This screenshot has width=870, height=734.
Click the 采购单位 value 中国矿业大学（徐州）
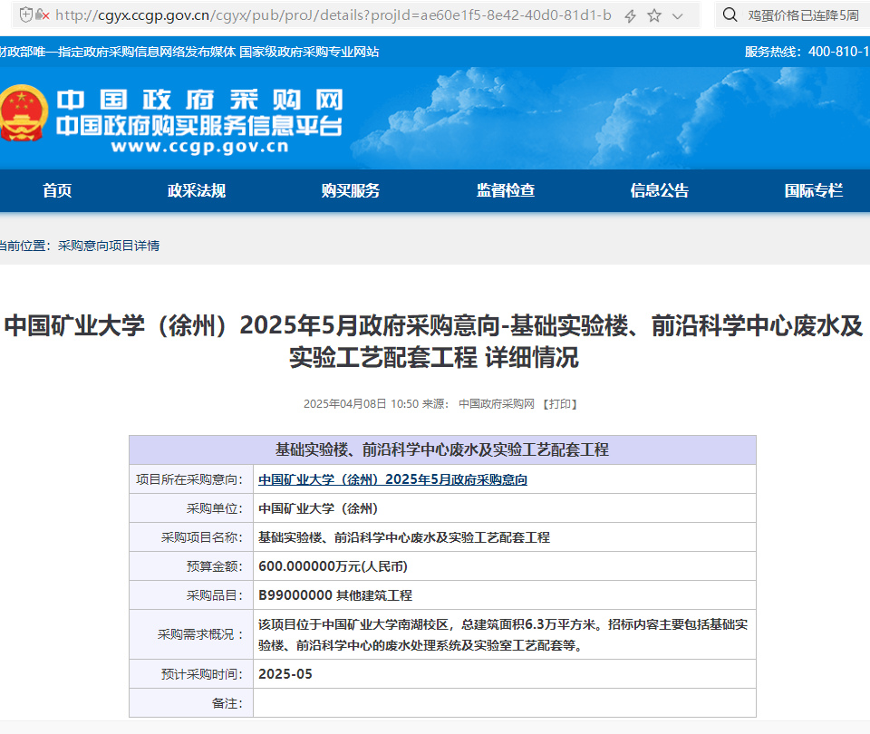318,508
